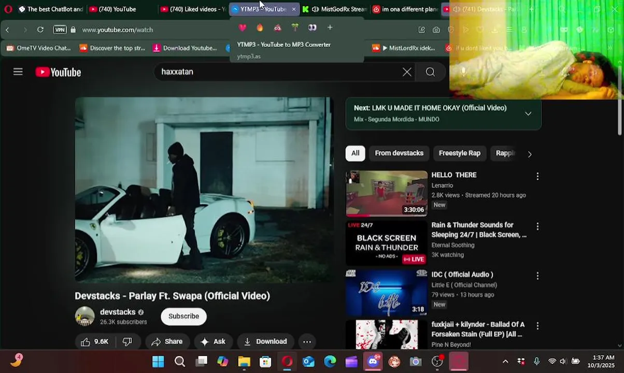Open the IDC Little E video thumbnail
The width and height of the screenshot is (624, 373).
[387, 293]
